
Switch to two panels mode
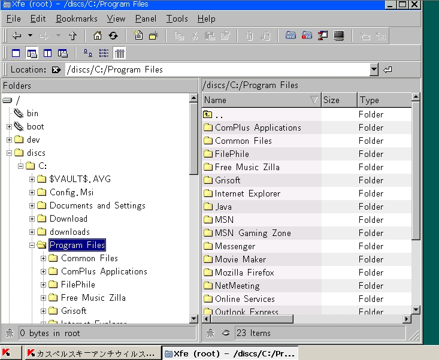point(47,53)
